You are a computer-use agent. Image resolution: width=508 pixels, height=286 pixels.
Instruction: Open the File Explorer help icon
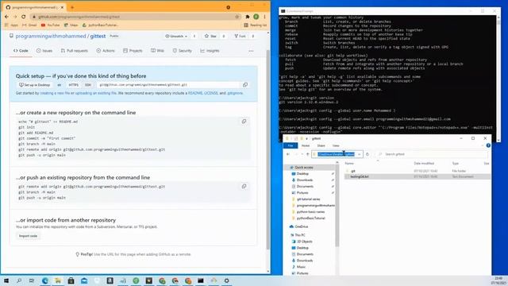[488, 145]
